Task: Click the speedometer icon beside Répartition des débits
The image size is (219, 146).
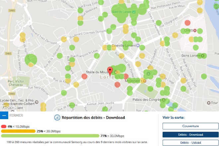Action: (57, 117)
